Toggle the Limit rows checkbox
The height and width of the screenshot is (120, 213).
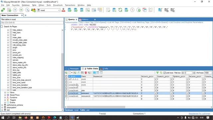click(x=164, y=73)
